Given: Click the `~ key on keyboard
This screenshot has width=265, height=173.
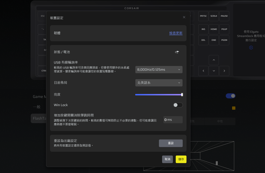Looking at the screenshot, I should pos(42,29).
